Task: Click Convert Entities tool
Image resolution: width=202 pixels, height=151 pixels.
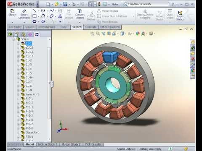Action: pyautogui.click(x=80, y=14)
